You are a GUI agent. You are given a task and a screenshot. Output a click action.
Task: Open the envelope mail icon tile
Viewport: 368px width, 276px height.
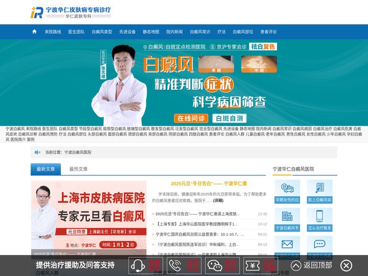[x=287, y=247]
